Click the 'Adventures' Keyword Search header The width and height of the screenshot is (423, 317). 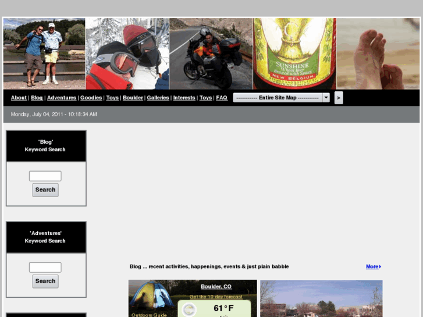click(46, 237)
